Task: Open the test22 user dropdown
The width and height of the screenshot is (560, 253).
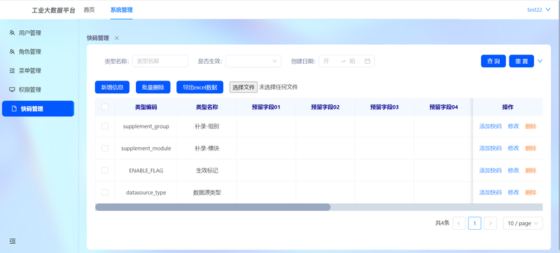Action: [x=539, y=10]
